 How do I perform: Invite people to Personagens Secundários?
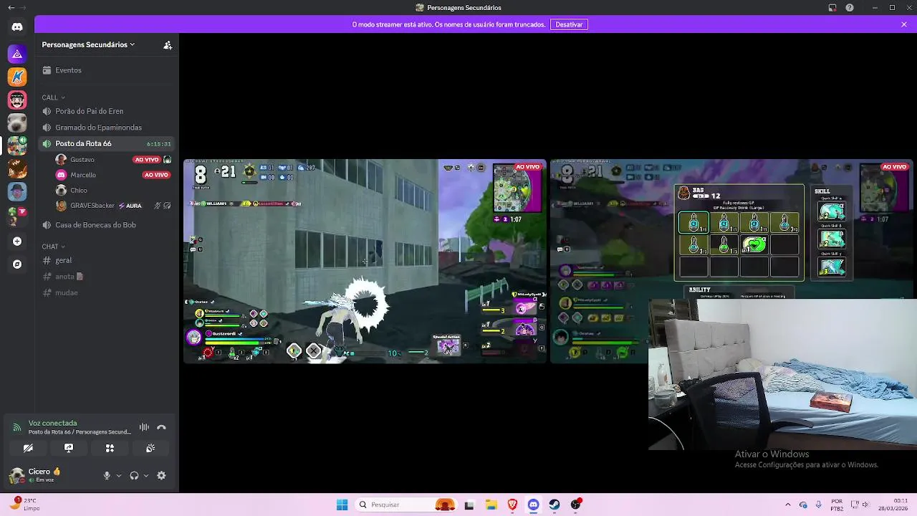point(168,44)
